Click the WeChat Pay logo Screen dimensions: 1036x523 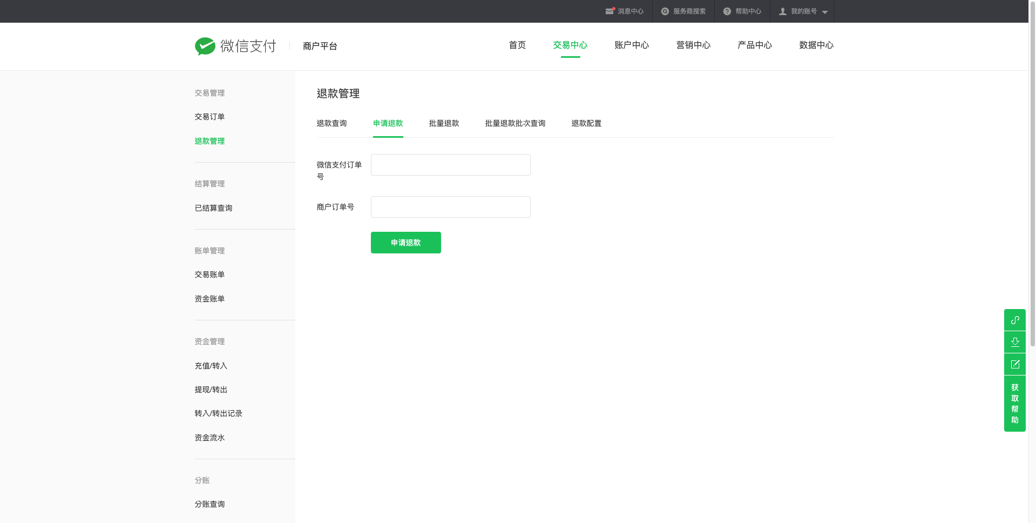(x=235, y=46)
